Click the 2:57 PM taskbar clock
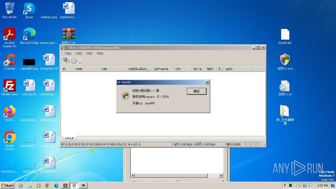 coord(322,186)
